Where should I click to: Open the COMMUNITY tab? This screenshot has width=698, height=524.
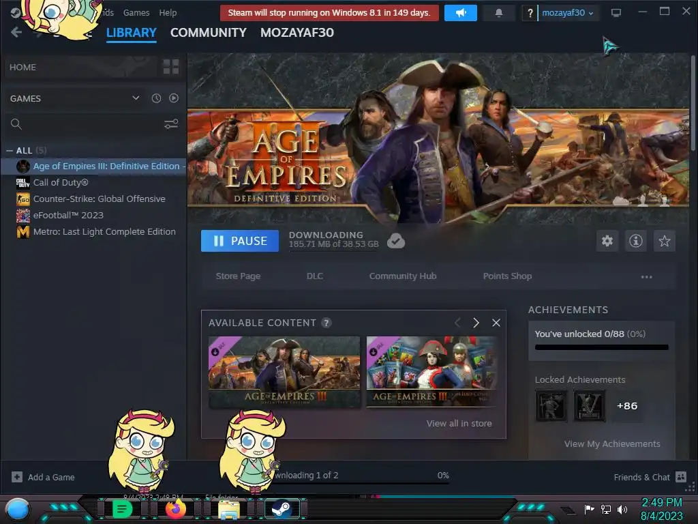point(209,33)
